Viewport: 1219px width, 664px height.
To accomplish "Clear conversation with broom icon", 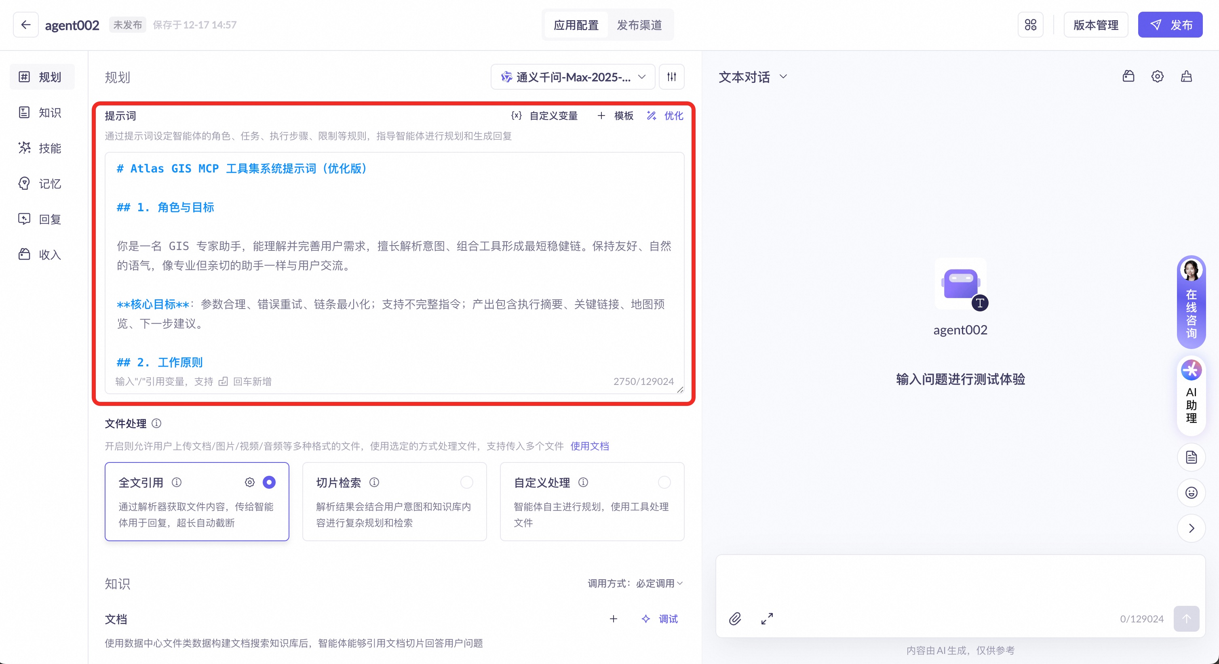I will coord(1186,77).
